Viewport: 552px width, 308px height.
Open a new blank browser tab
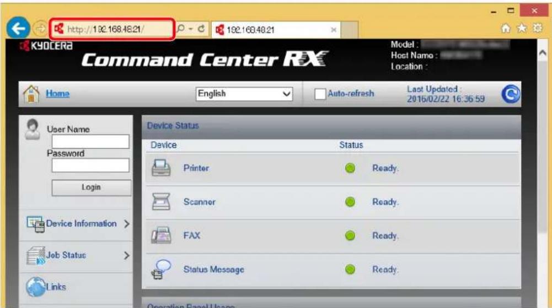349,30
